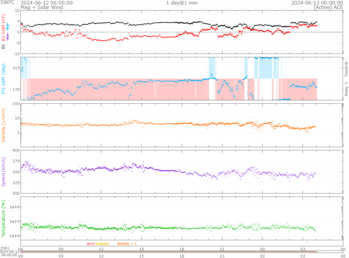Click the 315 tick on Phi axis
This screenshot has height=258, width=349.
[16, 68]
